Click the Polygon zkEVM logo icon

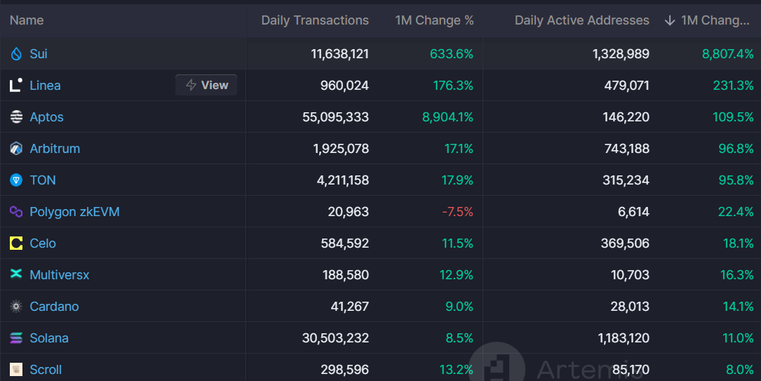[16, 212]
